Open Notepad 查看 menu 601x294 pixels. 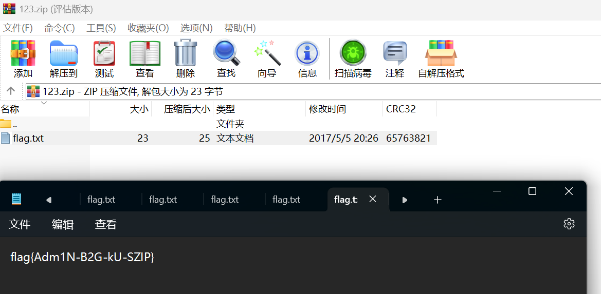tap(106, 224)
